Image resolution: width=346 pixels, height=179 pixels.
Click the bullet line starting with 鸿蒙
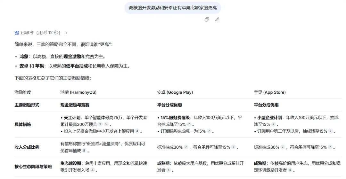point(62,57)
